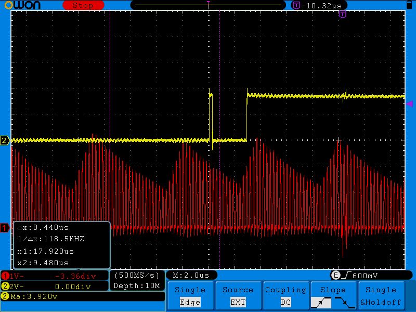Select the rising edge slope icon

pyautogui.click(x=321, y=303)
